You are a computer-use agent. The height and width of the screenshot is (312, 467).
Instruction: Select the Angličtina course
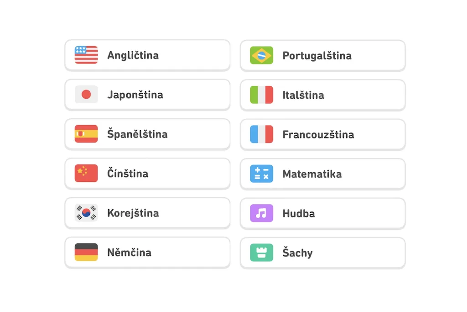[147, 55]
